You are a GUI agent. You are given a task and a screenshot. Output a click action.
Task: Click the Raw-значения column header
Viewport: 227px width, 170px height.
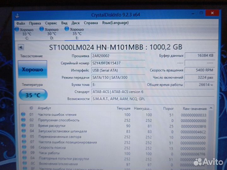(195, 109)
